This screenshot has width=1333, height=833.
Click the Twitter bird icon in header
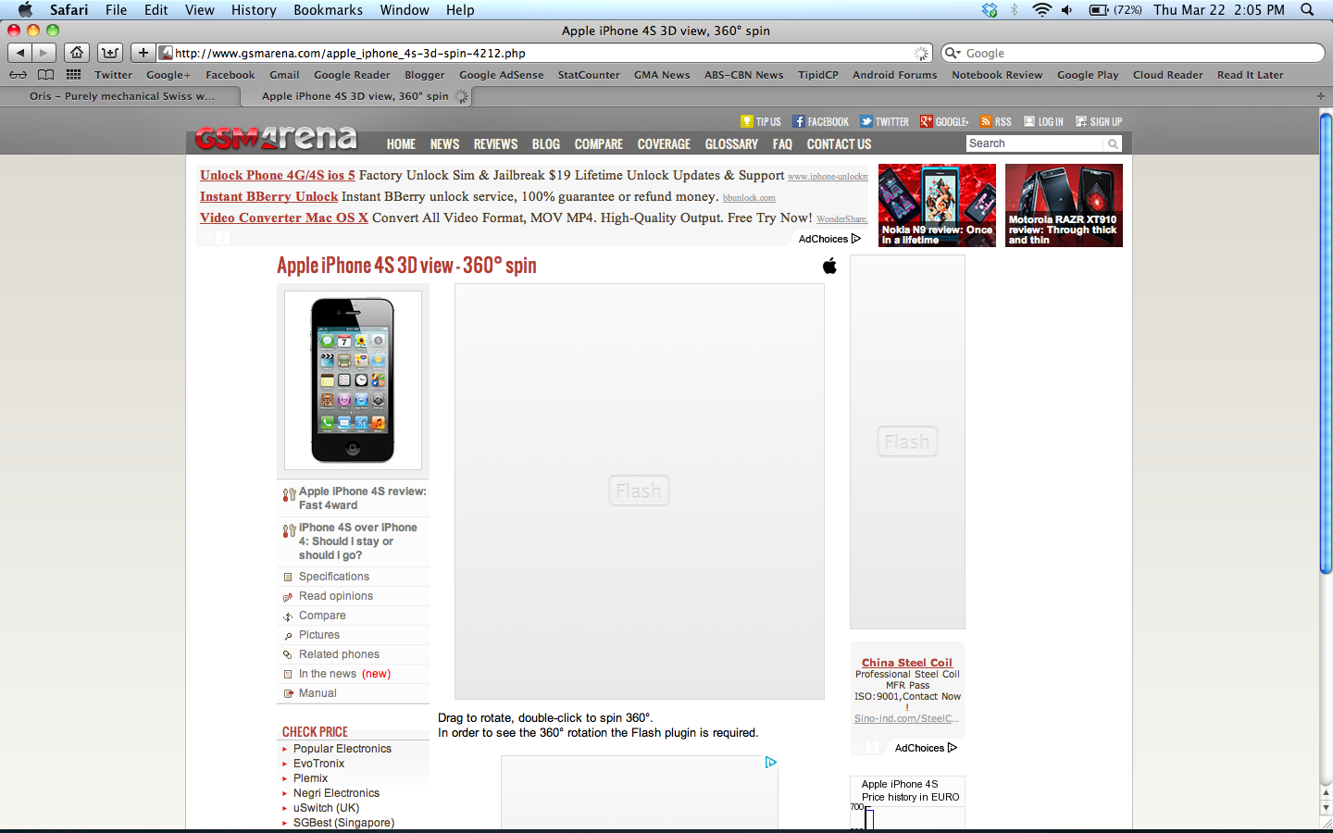pos(866,121)
